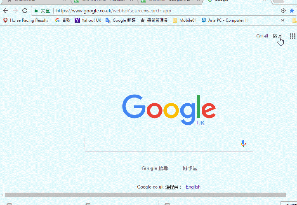This screenshot has width=297, height=205.
Task: Open the Google 翻譯 bookmark
Action: (x=120, y=20)
